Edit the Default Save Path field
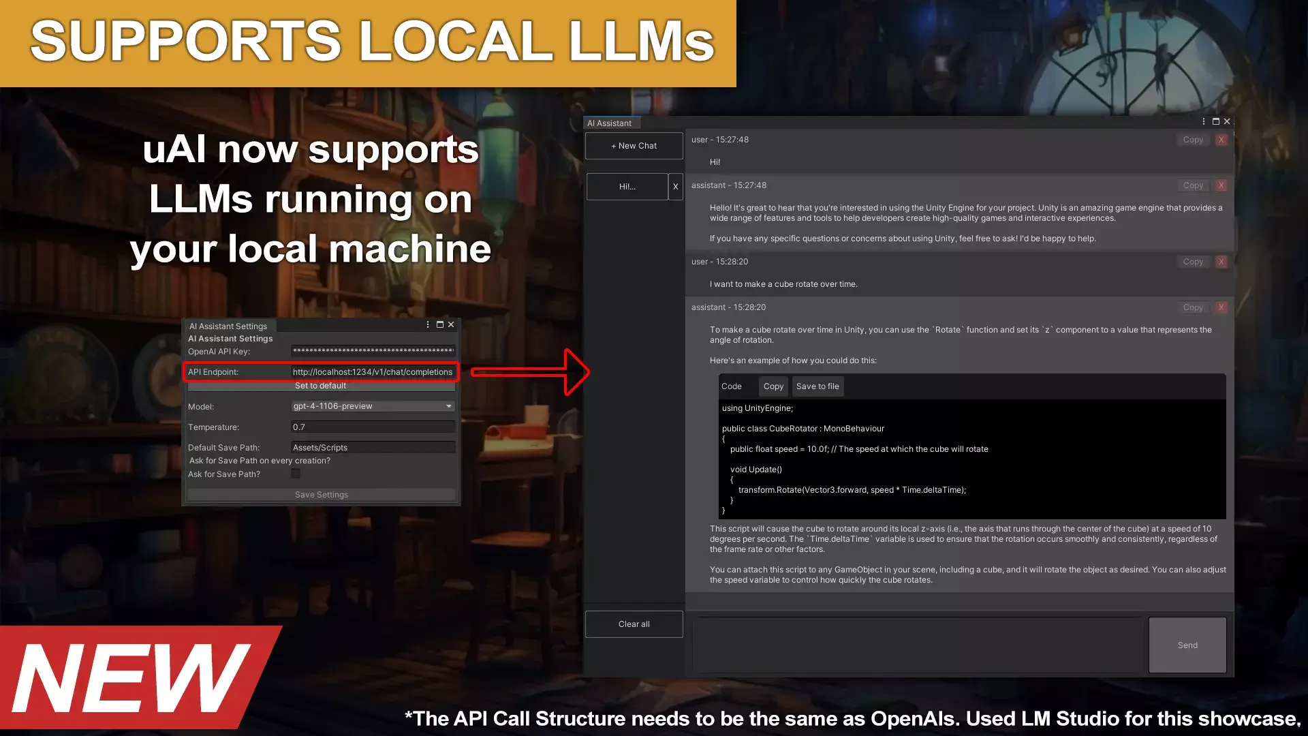The width and height of the screenshot is (1308, 736). (x=373, y=448)
